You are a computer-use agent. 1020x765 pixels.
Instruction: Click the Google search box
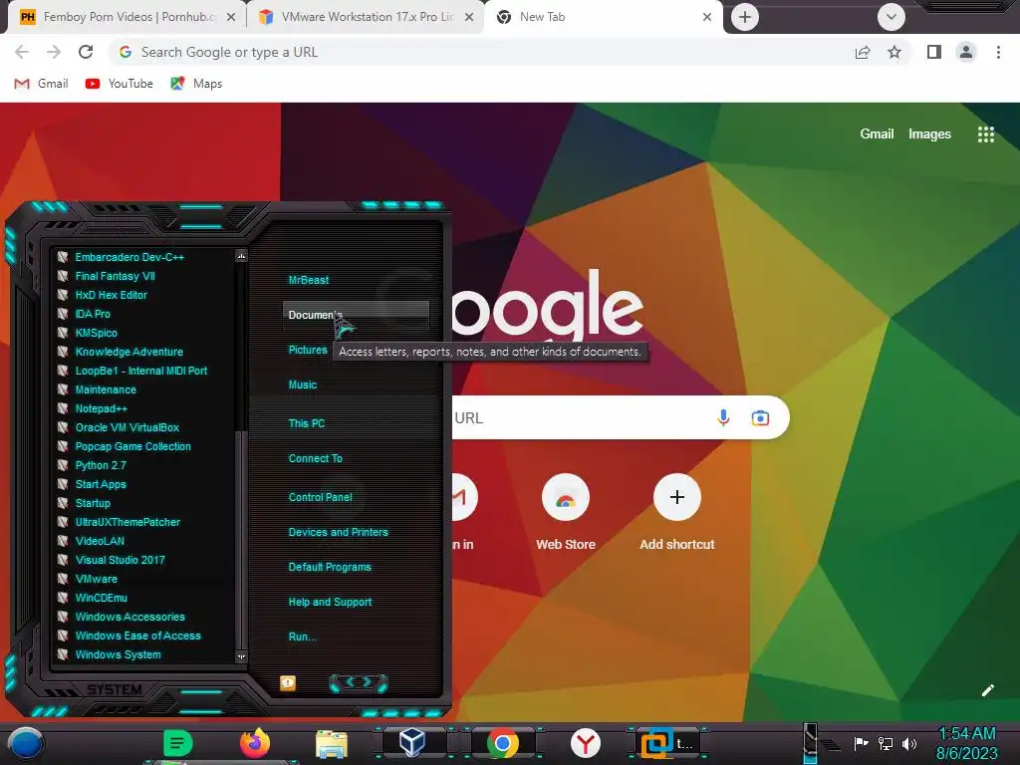[x=620, y=417]
